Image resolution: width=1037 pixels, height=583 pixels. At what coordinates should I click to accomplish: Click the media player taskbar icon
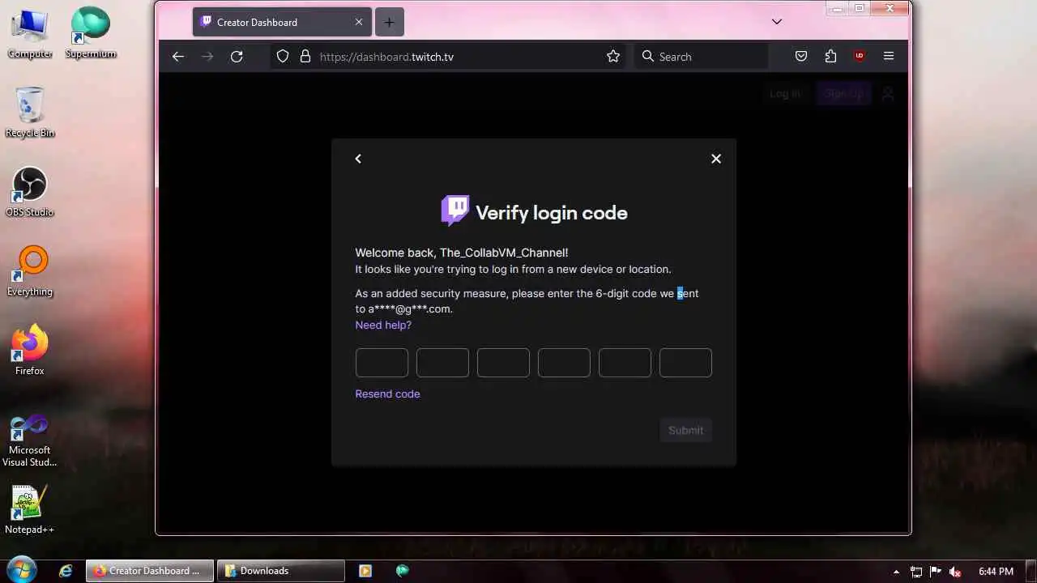365,571
